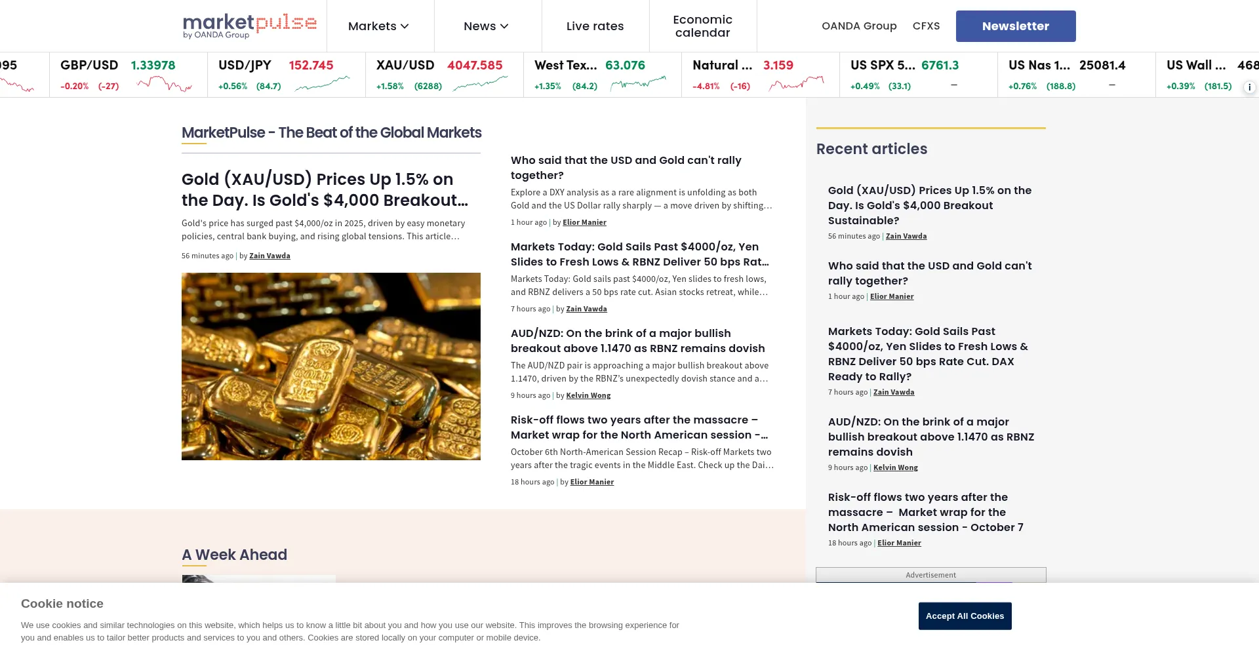Open the OANDA Group link
Viewport: 1259px width, 651px height.
click(859, 26)
